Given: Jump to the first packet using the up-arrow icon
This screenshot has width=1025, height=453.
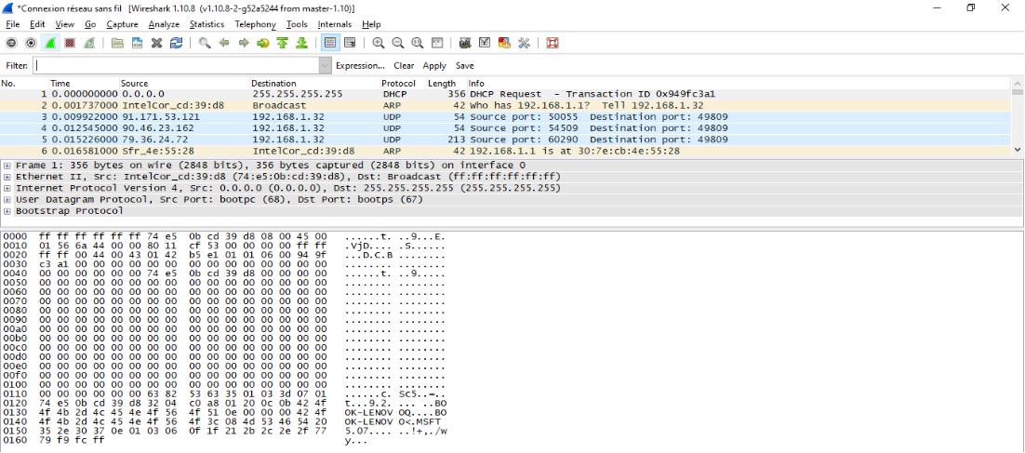Looking at the screenshot, I should pyautogui.click(x=282, y=43).
